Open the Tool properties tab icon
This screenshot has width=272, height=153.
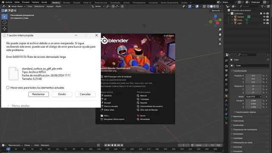pyautogui.click(x=227, y=60)
